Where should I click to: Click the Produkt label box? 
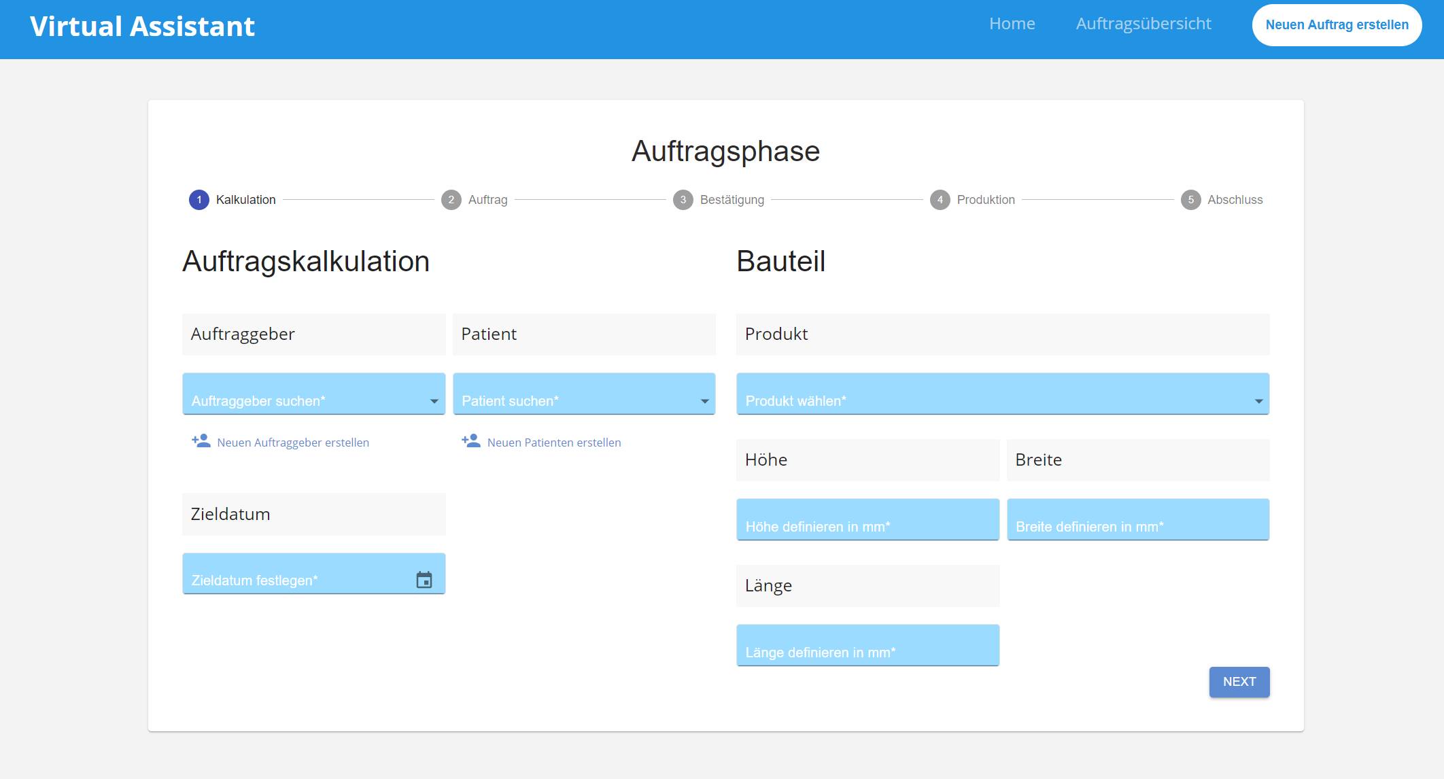click(1003, 334)
